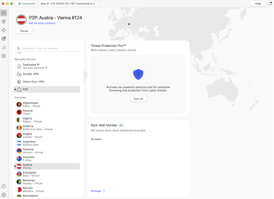The width and height of the screenshot is (274, 199).
Task: Open help question mark sidebar icon
Action: (4, 186)
